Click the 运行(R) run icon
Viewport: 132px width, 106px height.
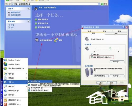pos(6,95)
